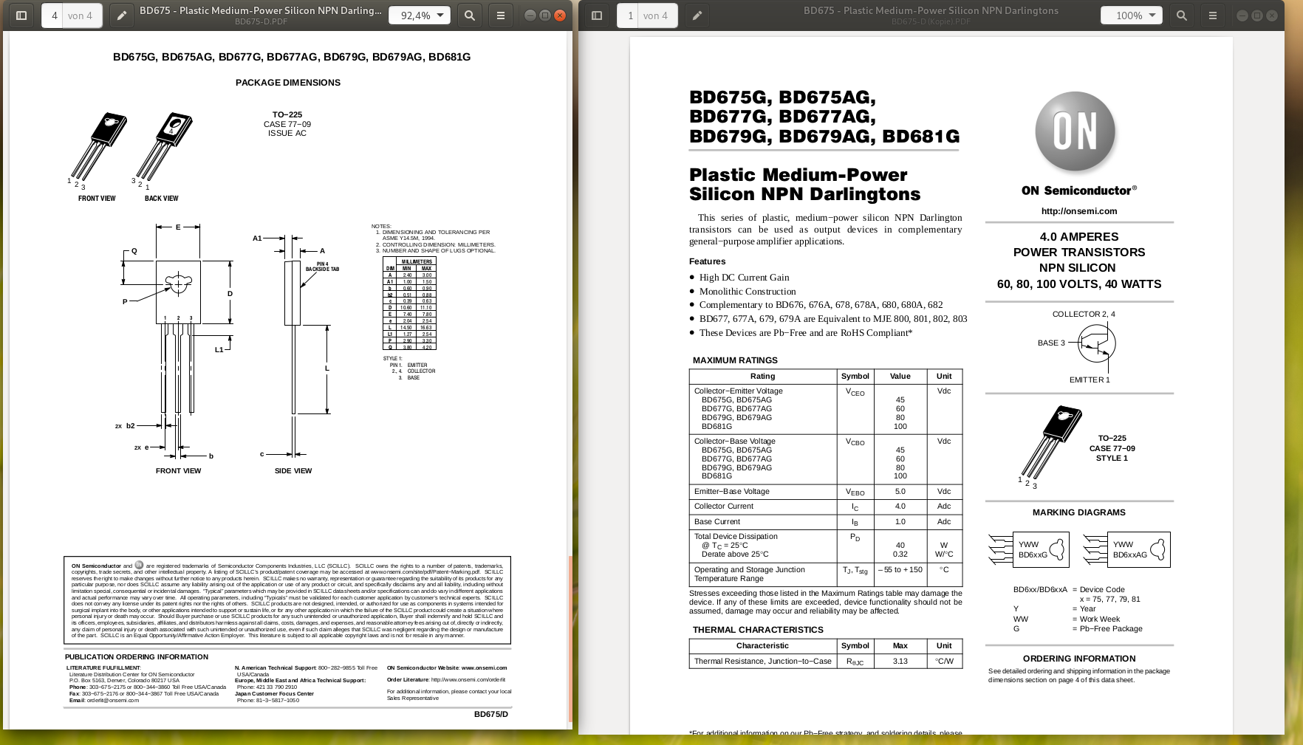Maximize the left BD675-D.PDF window

[545, 16]
